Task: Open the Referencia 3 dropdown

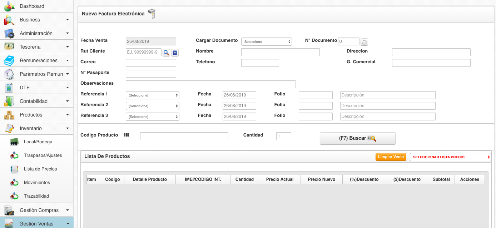Action: coord(152,117)
